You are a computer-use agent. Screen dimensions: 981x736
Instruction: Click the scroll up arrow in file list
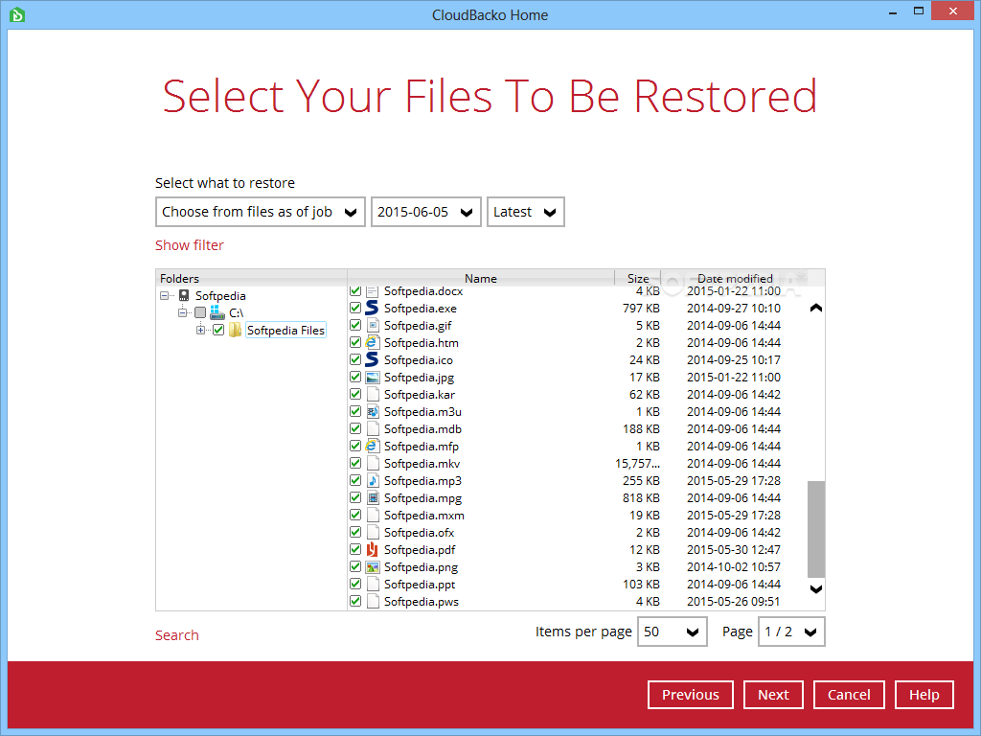(816, 308)
